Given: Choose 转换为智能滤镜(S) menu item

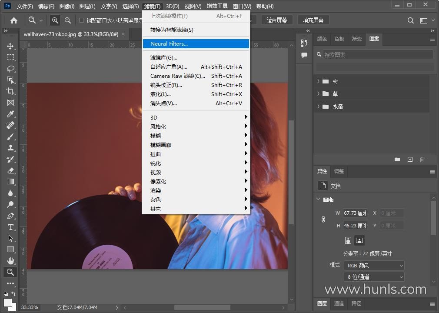Looking at the screenshot, I should coord(196,30).
